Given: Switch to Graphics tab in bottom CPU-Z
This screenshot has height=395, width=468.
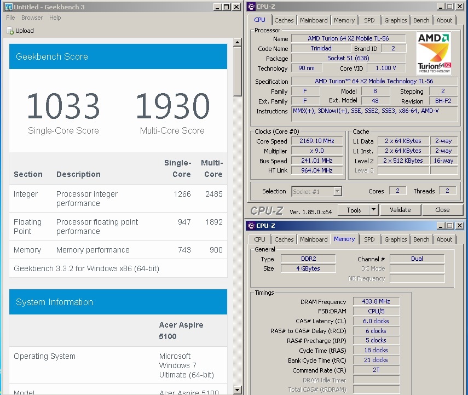Looking at the screenshot, I should pyautogui.click(x=395, y=239).
